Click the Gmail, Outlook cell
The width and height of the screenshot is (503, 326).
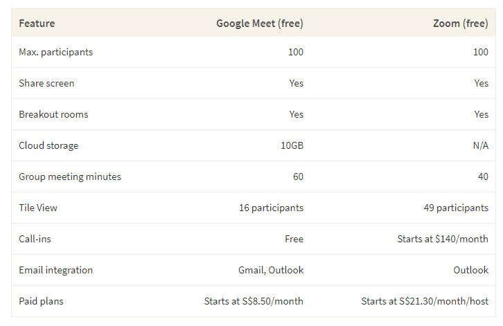(x=271, y=270)
